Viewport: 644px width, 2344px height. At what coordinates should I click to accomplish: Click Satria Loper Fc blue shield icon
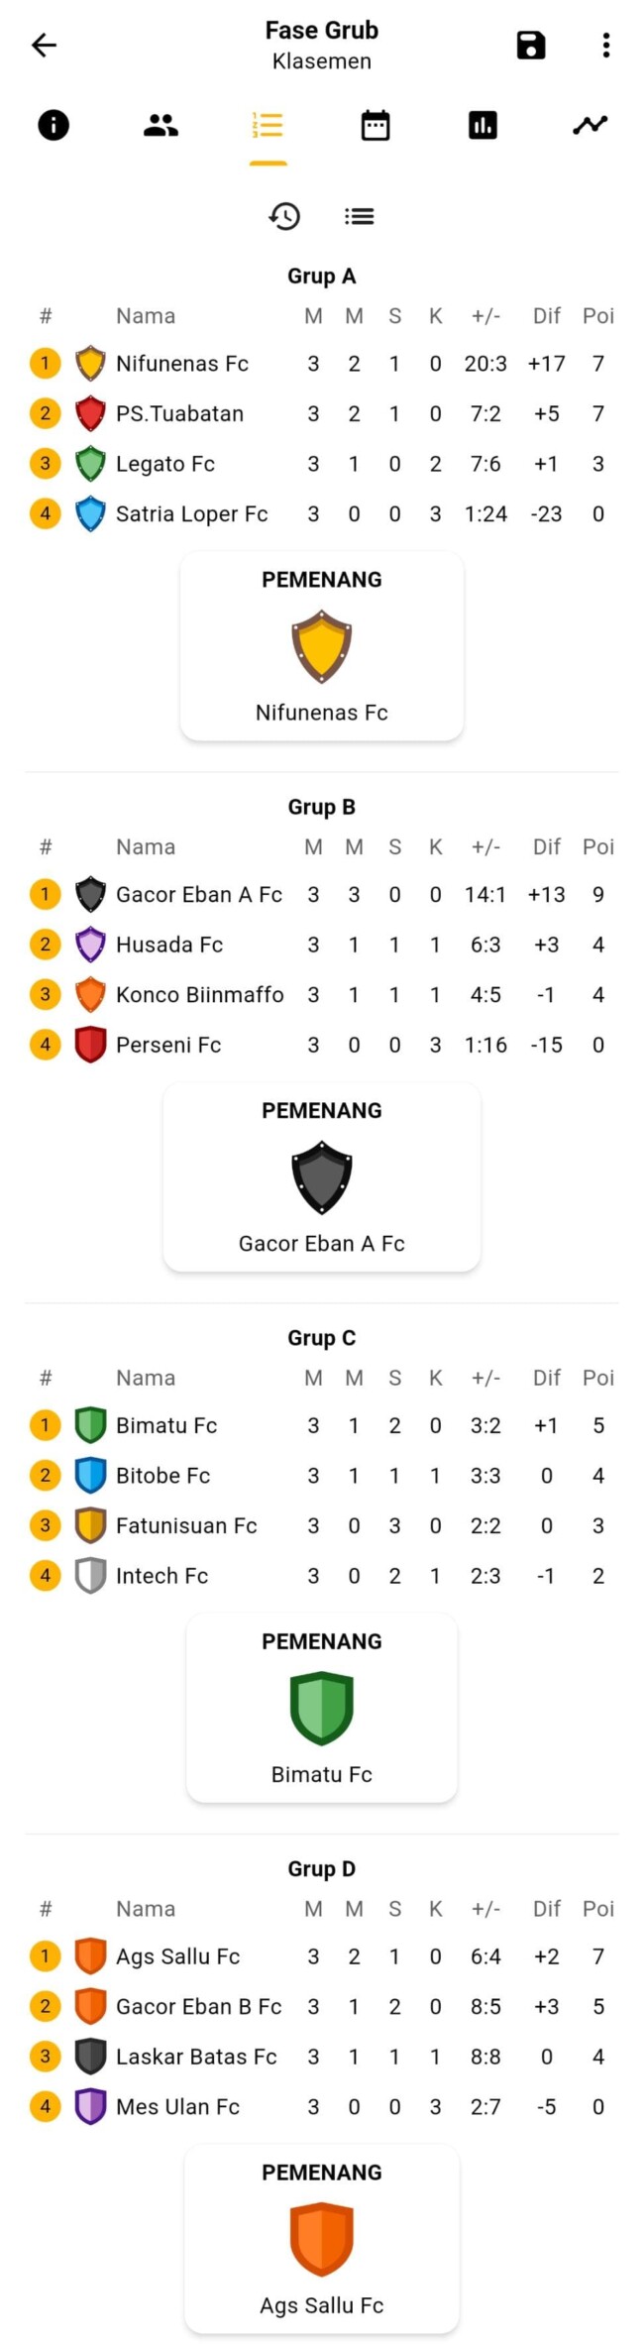click(90, 513)
